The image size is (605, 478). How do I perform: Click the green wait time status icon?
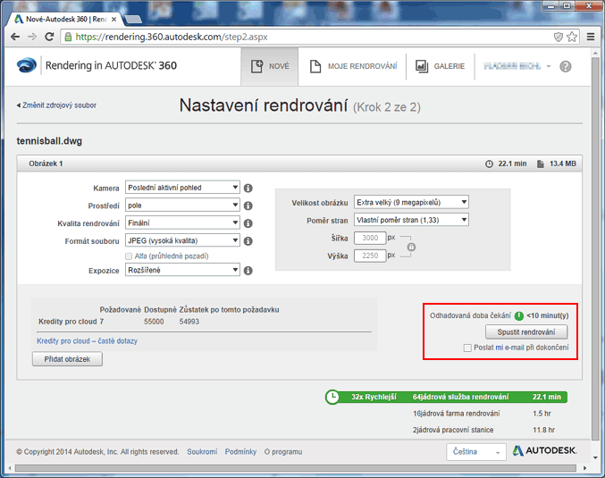519,316
